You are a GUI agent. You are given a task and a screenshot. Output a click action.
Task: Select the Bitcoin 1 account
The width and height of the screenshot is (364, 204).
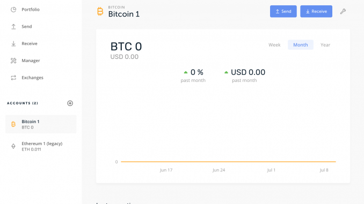tap(41, 124)
